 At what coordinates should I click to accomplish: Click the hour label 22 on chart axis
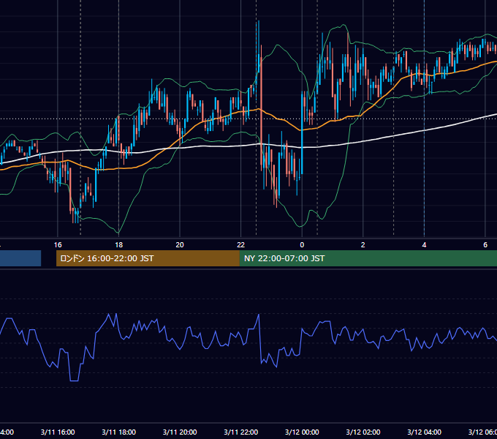[x=241, y=245]
